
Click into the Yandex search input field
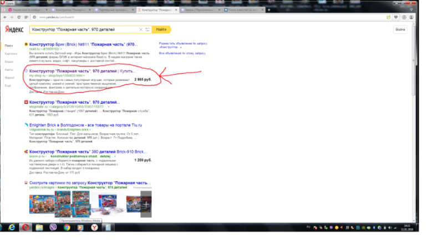[83, 29]
